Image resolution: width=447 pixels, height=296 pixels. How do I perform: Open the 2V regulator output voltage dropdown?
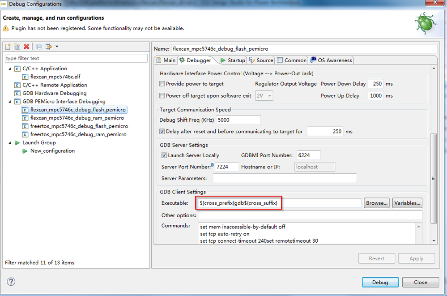264,96
